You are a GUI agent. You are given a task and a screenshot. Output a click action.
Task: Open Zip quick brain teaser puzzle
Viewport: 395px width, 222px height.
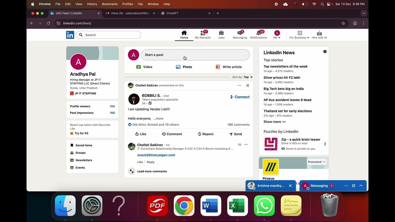293,144
